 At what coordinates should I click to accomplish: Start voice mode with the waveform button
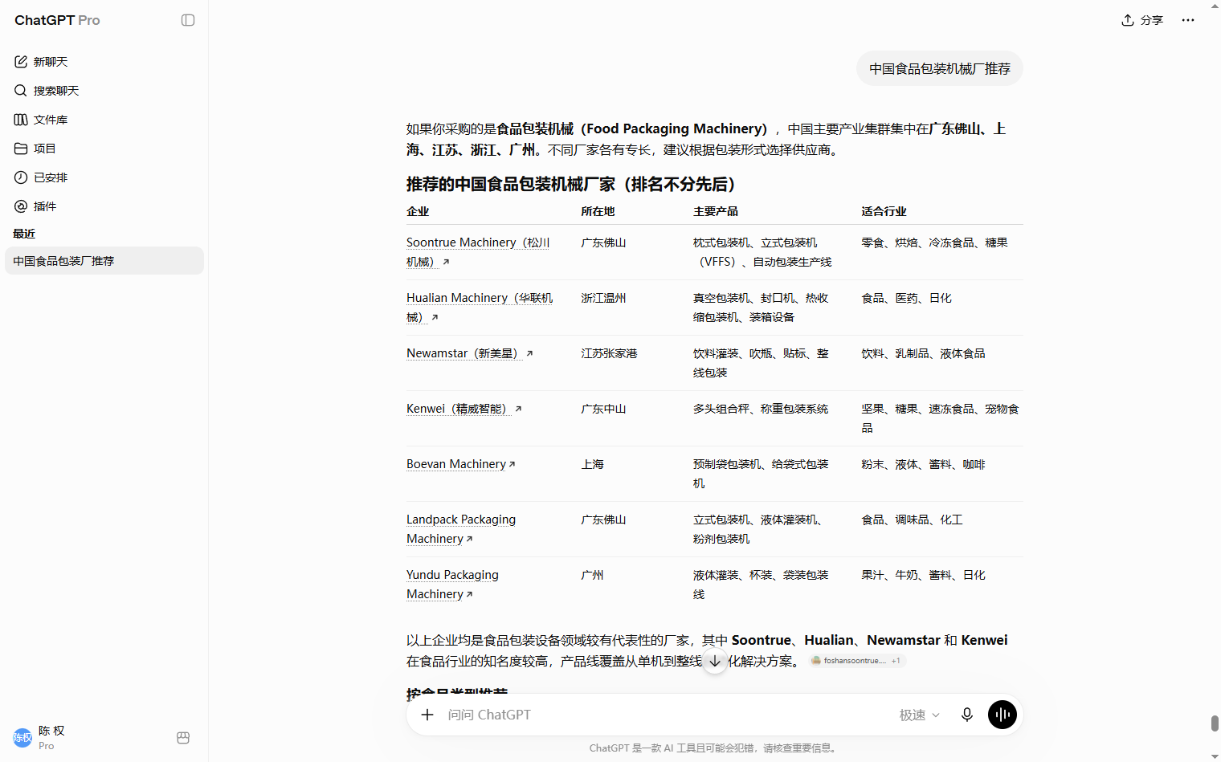click(1003, 715)
